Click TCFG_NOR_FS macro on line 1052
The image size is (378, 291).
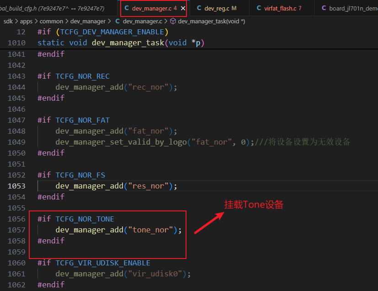80,175
